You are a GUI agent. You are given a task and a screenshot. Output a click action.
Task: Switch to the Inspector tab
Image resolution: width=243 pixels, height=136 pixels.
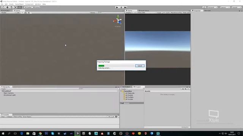pos(197,11)
